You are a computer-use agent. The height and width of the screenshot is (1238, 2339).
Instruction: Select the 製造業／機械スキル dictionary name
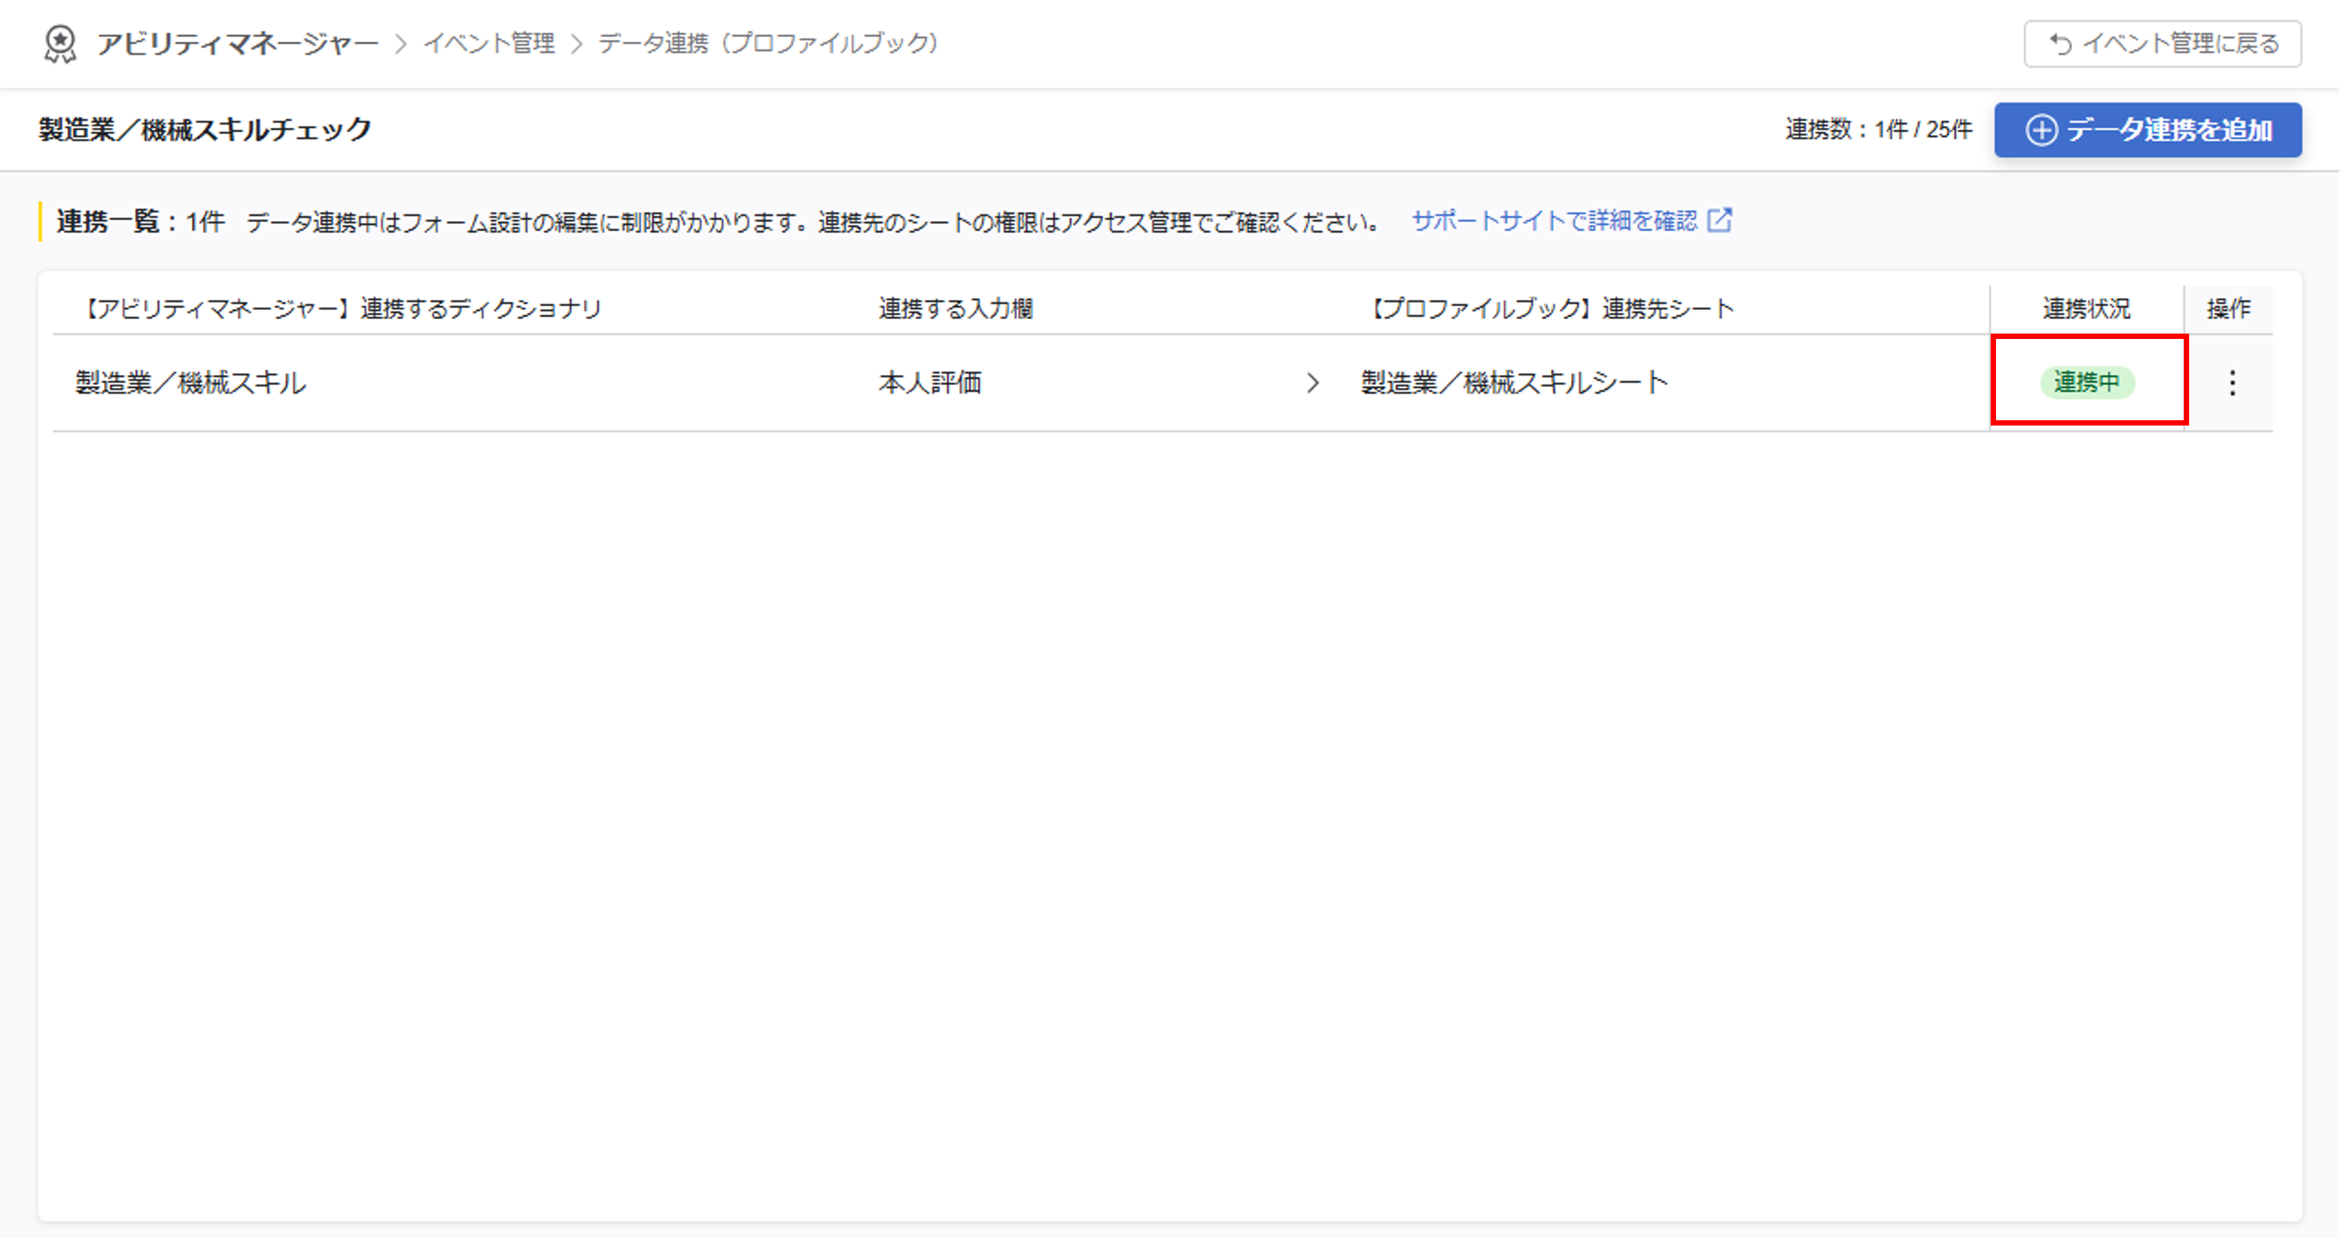190,383
